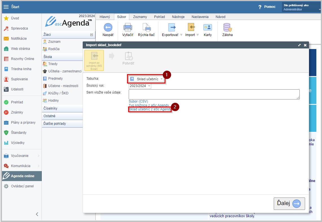Maximize the Import sklad_bookdef dialog
Viewport: 322px width, 222px height.
tap(299, 45)
